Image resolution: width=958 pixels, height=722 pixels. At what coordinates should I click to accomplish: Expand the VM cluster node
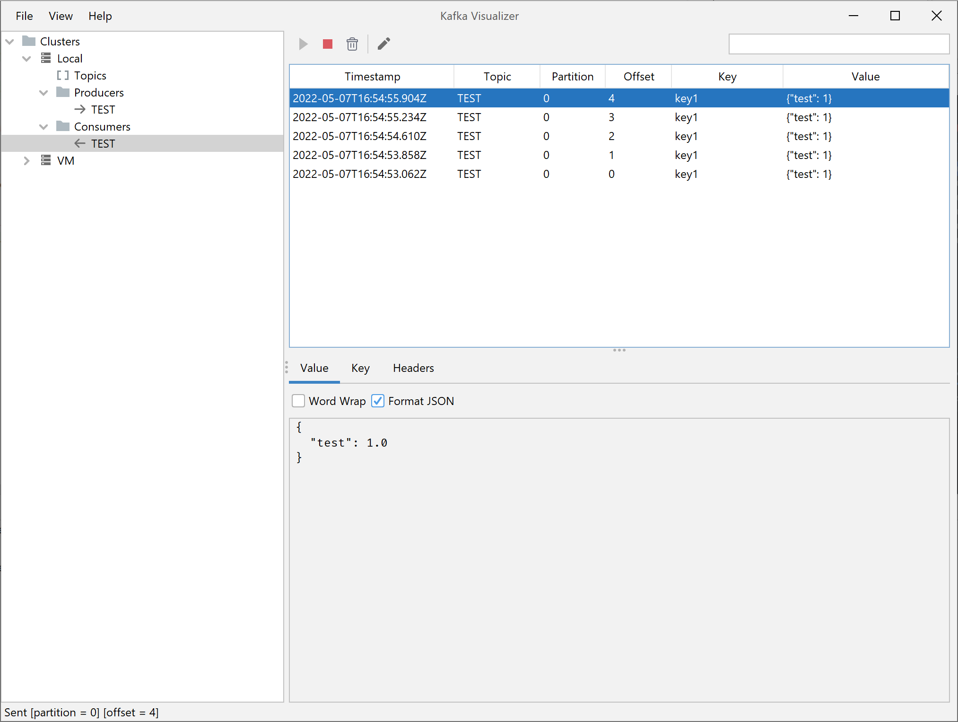[x=26, y=161]
